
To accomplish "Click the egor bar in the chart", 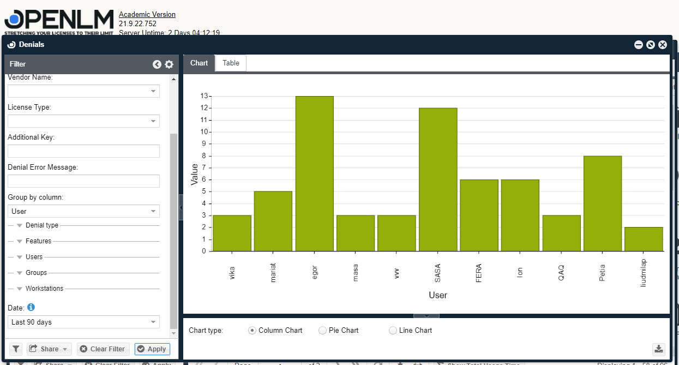I will click(315, 173).
